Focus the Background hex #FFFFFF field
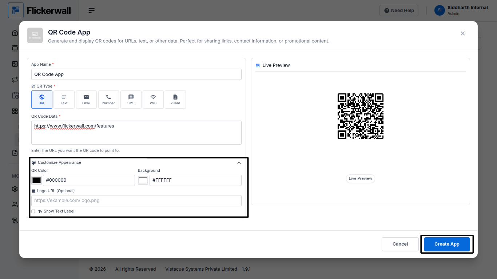497x279 pixels. tap(195, 180)
